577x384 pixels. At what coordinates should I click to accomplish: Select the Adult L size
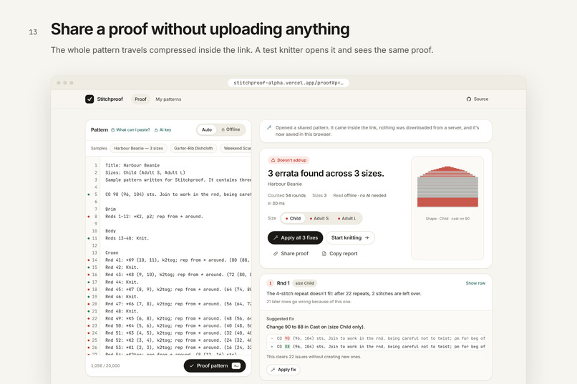pos(347,218)
